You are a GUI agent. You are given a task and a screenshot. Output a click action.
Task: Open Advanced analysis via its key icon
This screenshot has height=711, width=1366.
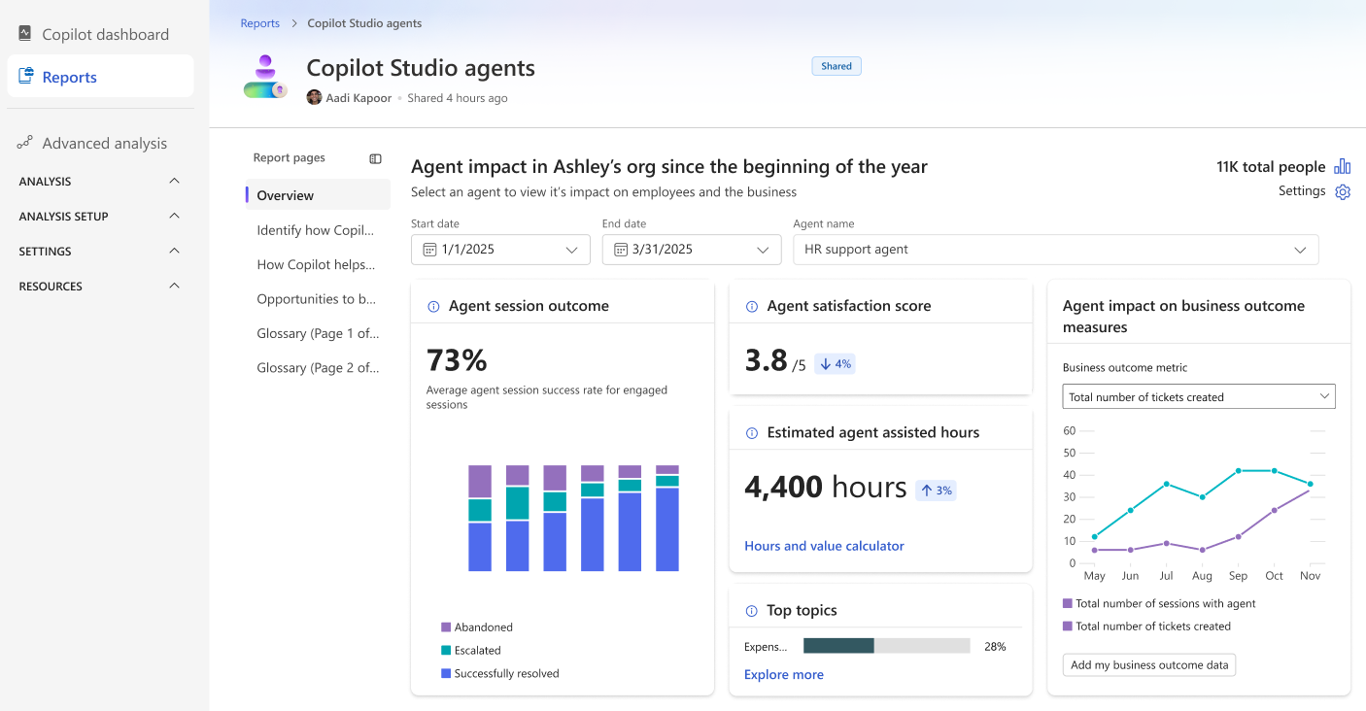click(x=23, y=142)
